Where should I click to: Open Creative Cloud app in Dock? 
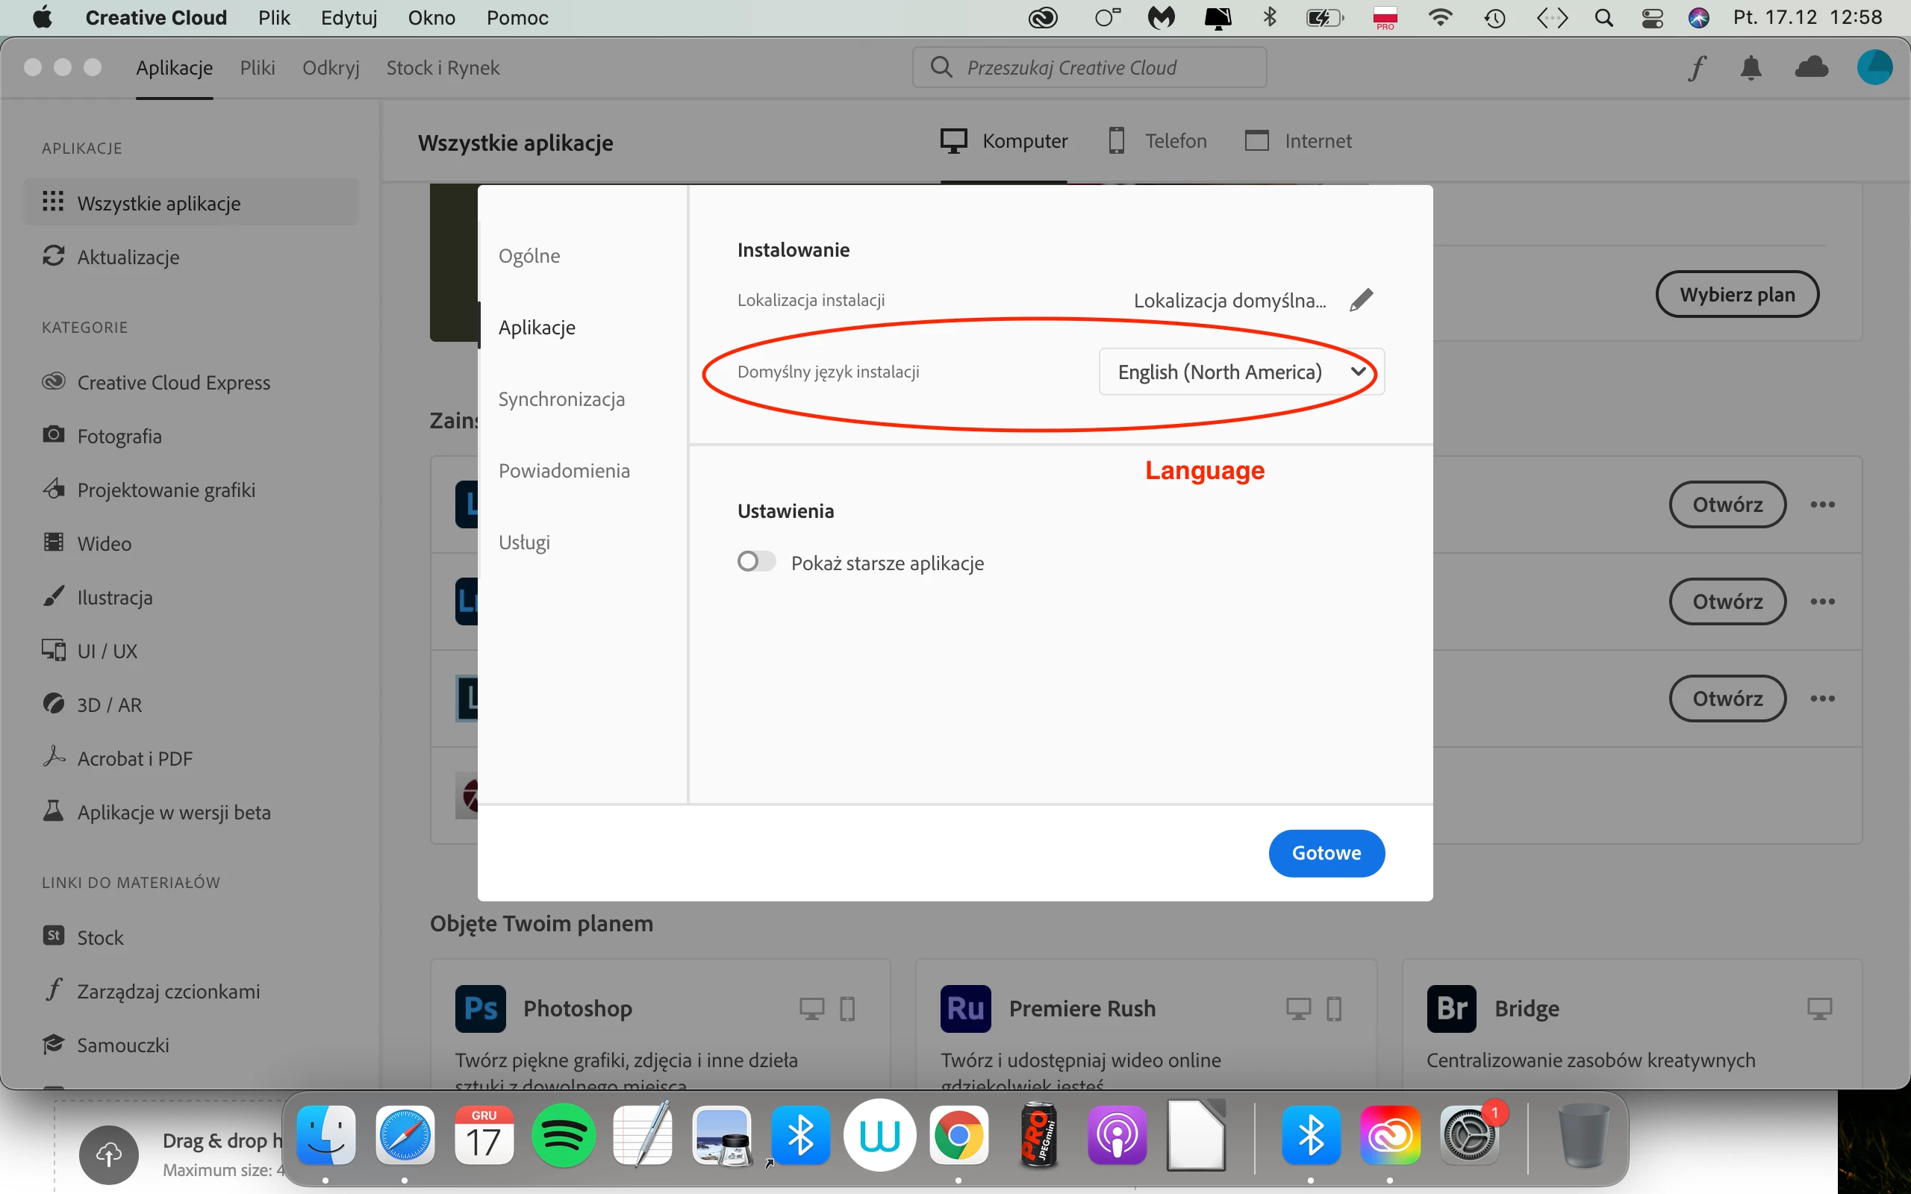(x=1389, y=1137)
